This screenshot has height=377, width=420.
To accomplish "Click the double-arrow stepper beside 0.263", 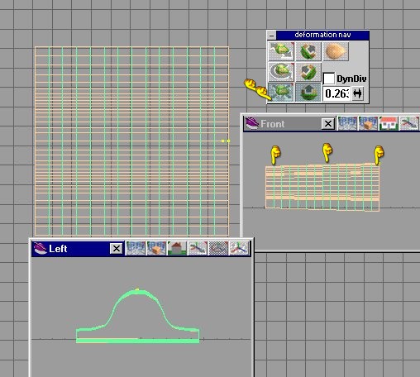I will 357,93.
